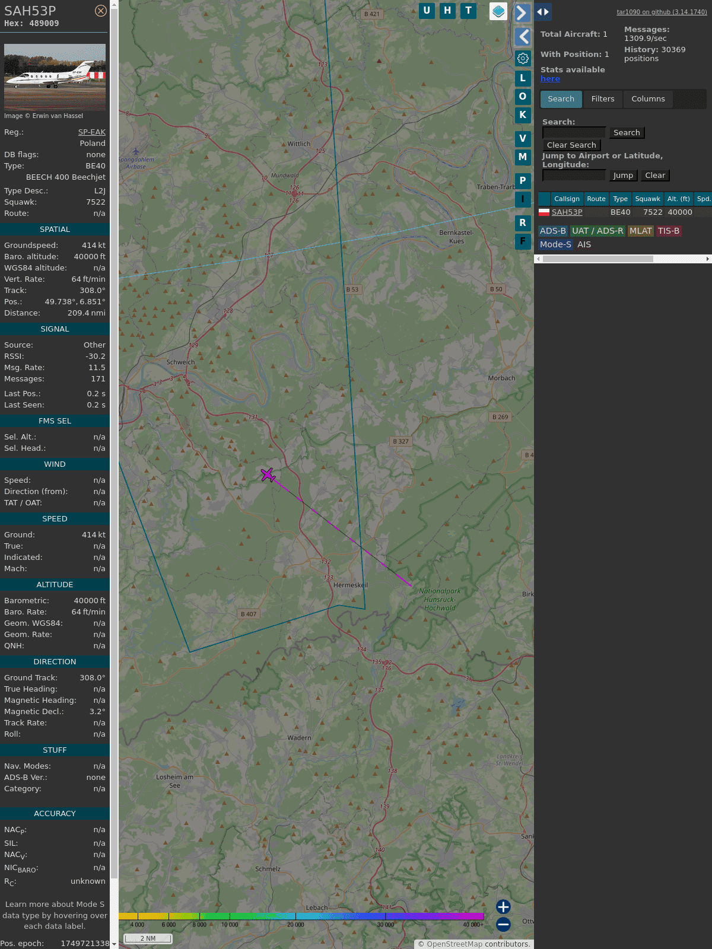Zoom out with the minus map button
The height and width of the screenshot is (949, 712).
point(503,924)
